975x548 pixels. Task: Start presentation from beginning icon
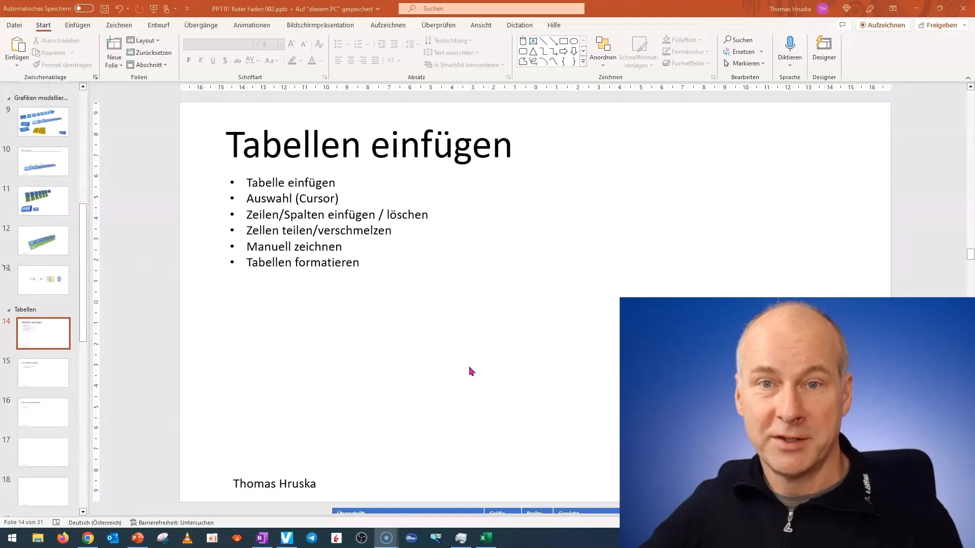point(153,9)
